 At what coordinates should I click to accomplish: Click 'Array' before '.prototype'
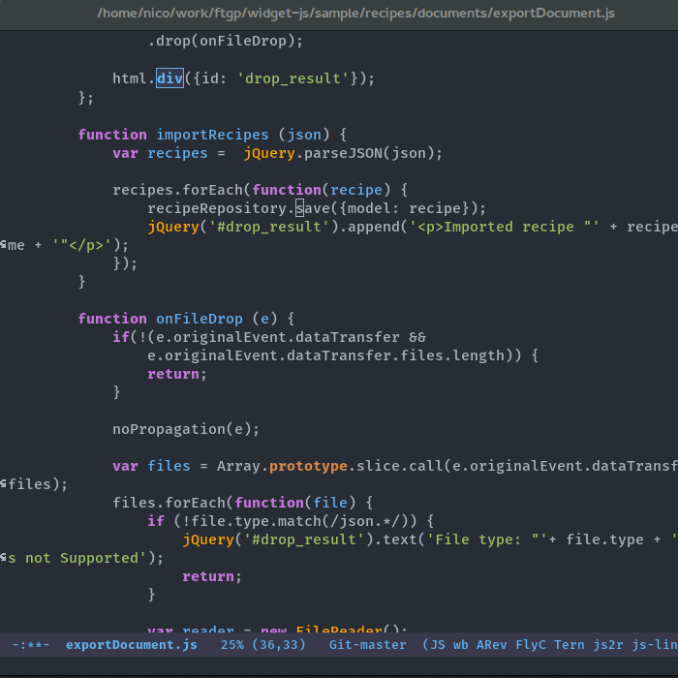pos(238,466)
